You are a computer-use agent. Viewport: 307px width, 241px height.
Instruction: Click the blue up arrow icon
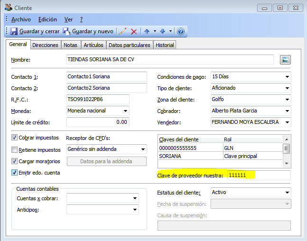(147, 31)
